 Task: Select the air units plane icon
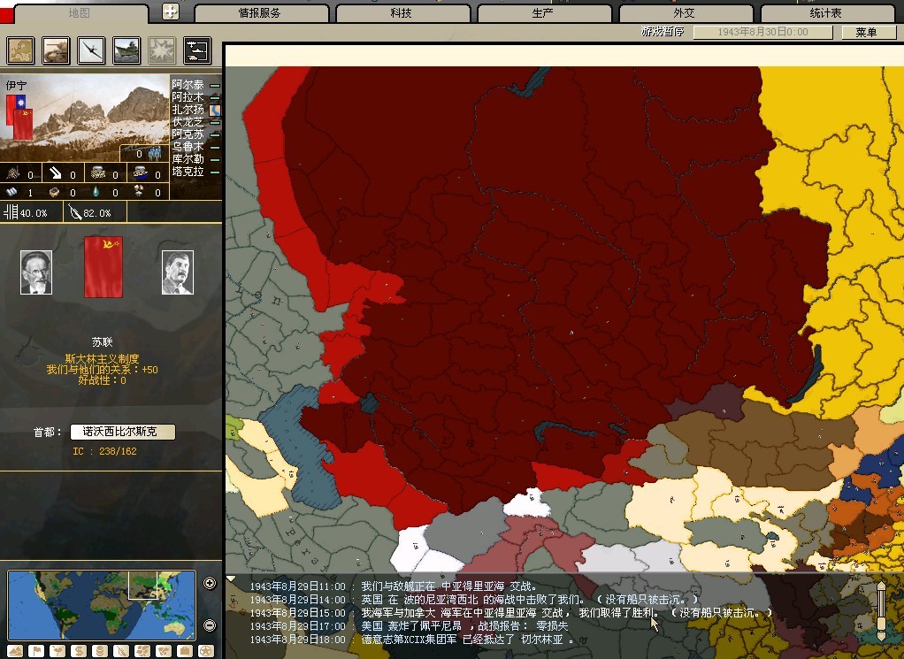tap(92, 50)
